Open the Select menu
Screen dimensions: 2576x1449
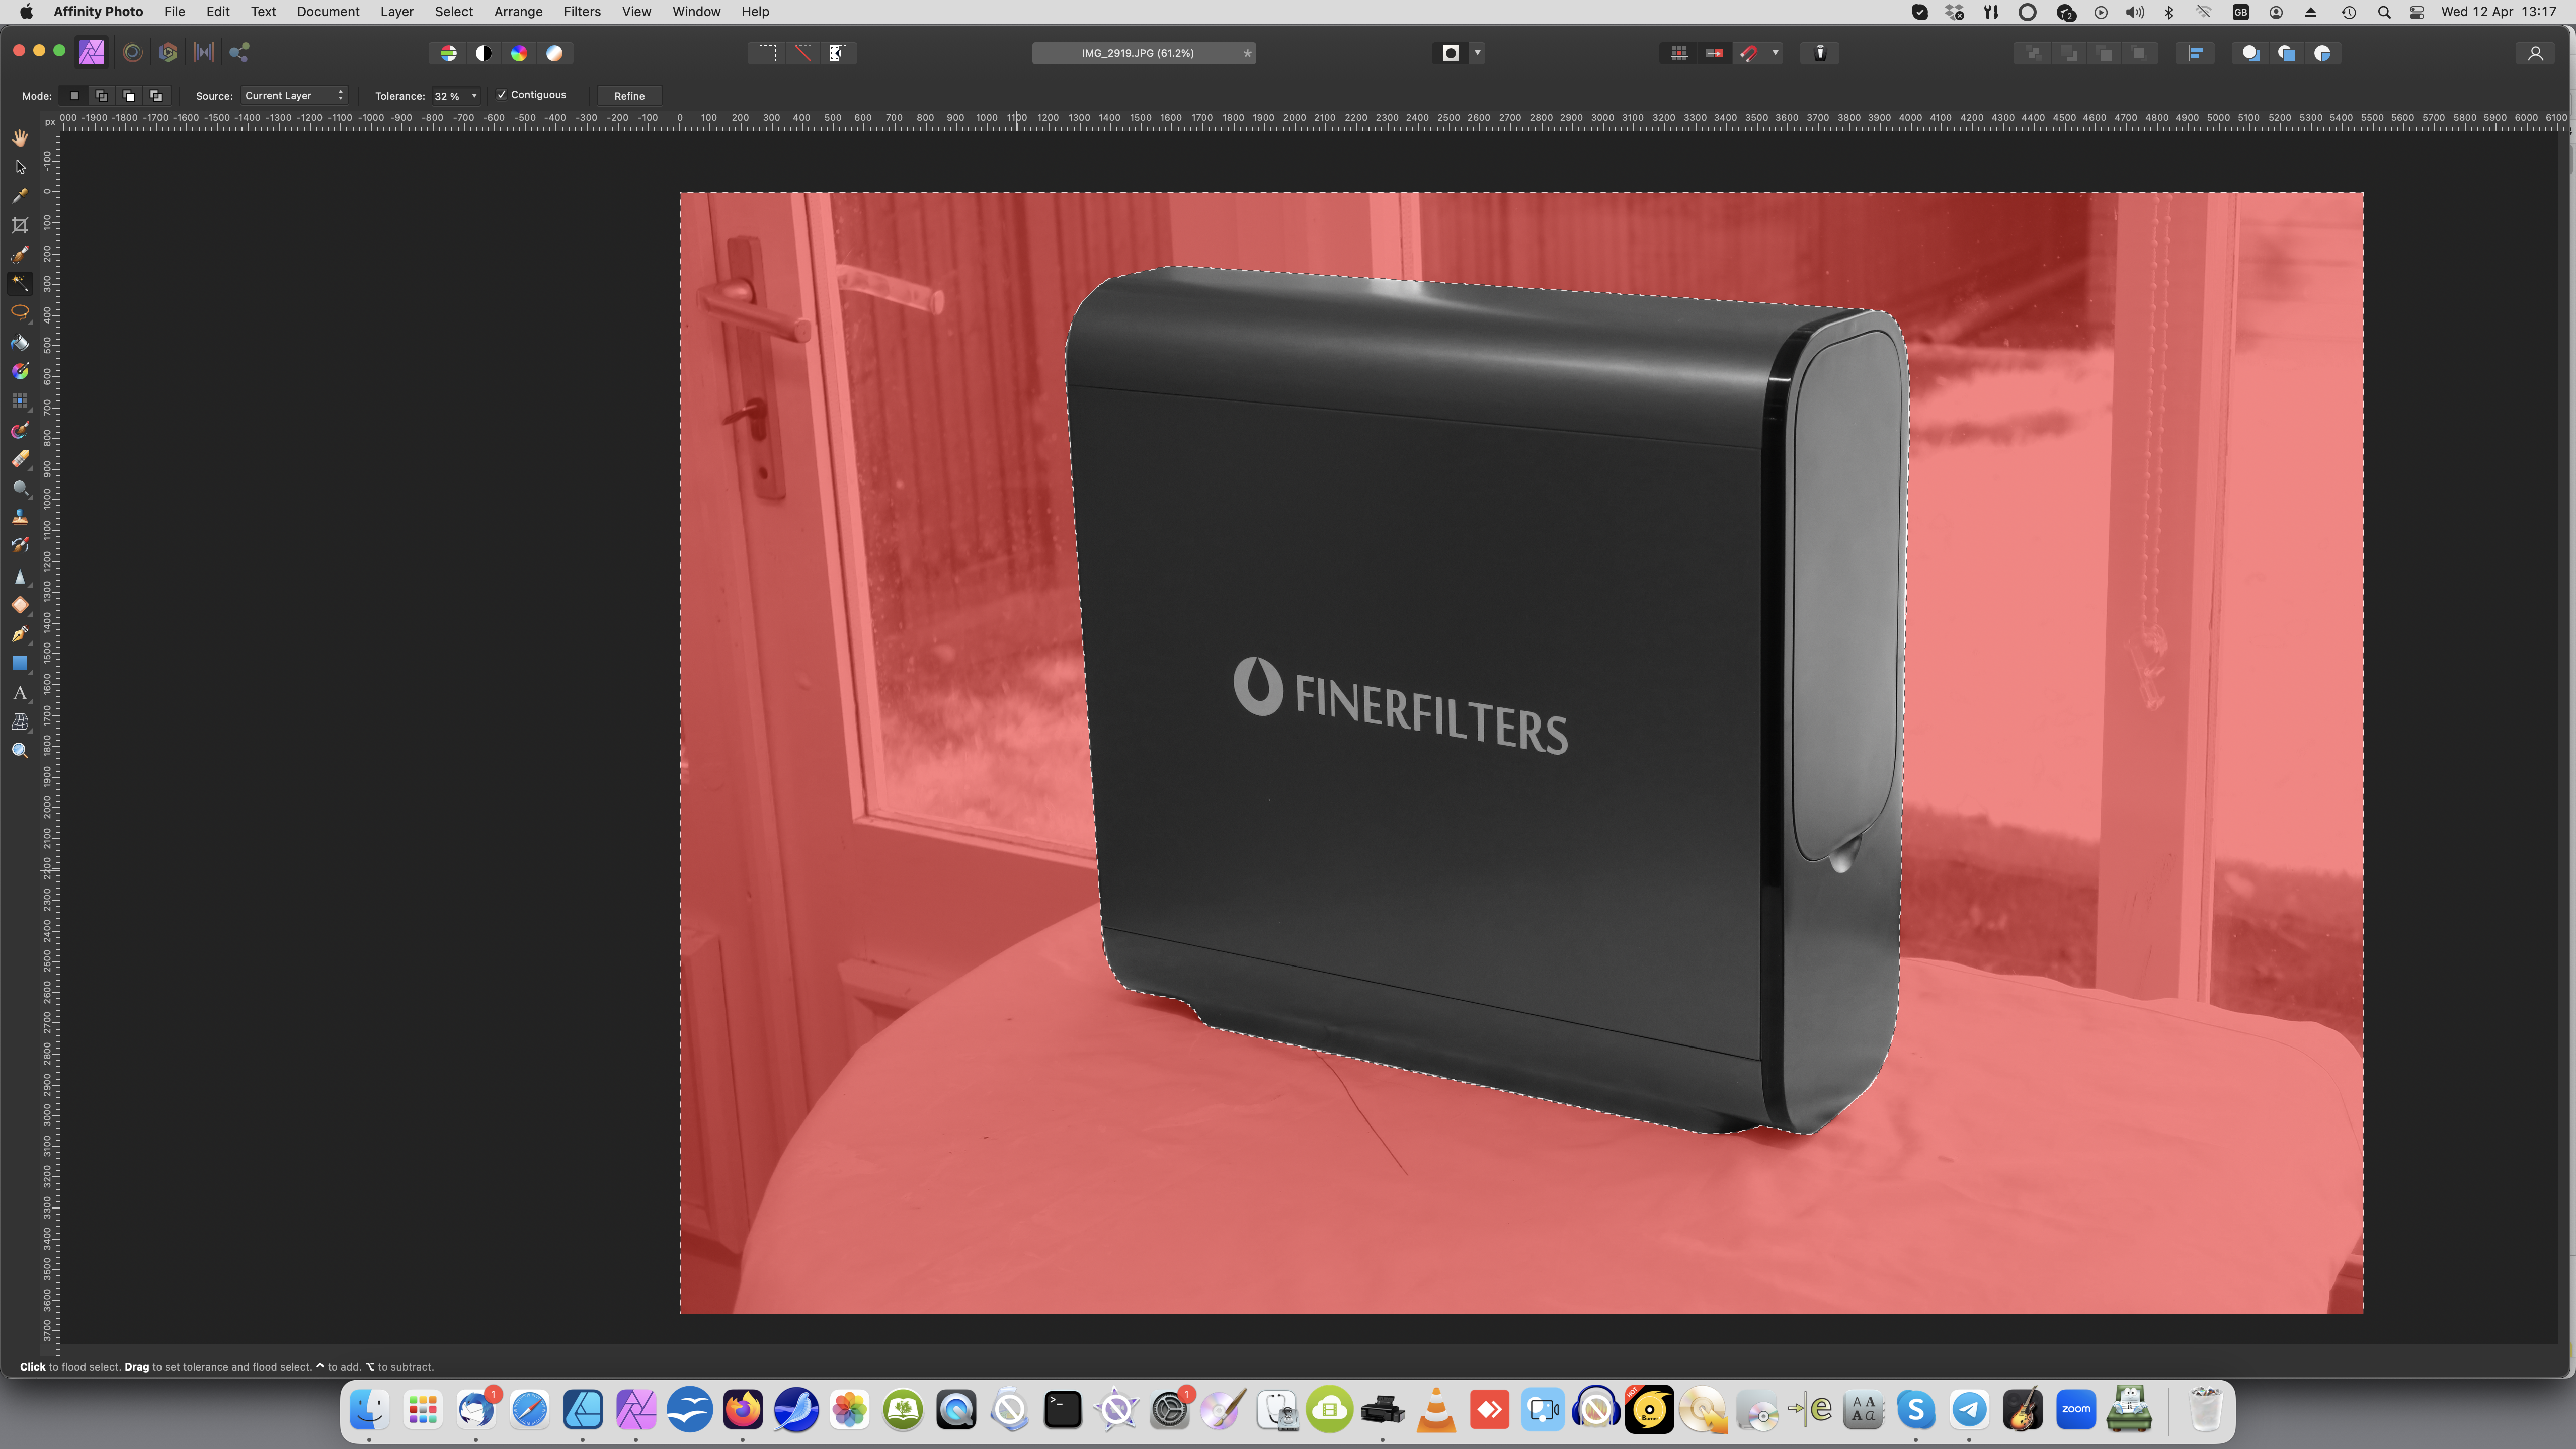tap(453, 11)
